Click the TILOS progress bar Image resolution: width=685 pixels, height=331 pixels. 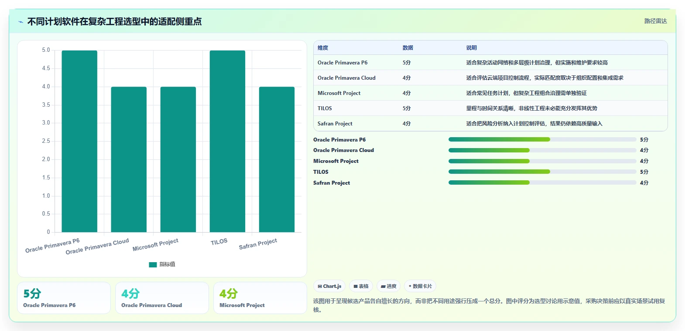click(542, 172)
